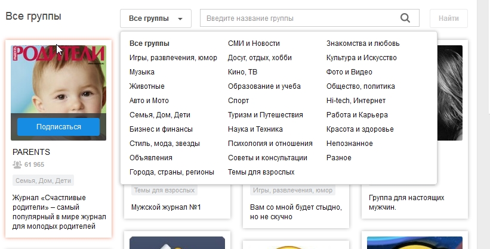Image resolution: width=490 pixels, height=249 pixels.
Task: Click the Семья, Дом, Дети tag on PARENTS card
Action: coord(43,180)
